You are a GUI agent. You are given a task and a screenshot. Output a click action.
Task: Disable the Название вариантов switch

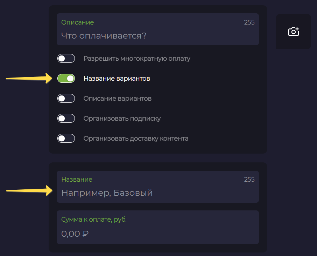[x=66, y=79]
